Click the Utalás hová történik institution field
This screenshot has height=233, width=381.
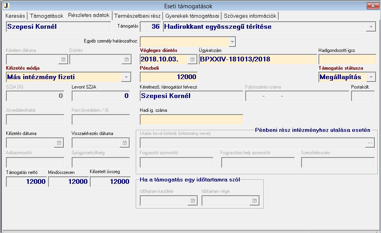tap(253, 143)
